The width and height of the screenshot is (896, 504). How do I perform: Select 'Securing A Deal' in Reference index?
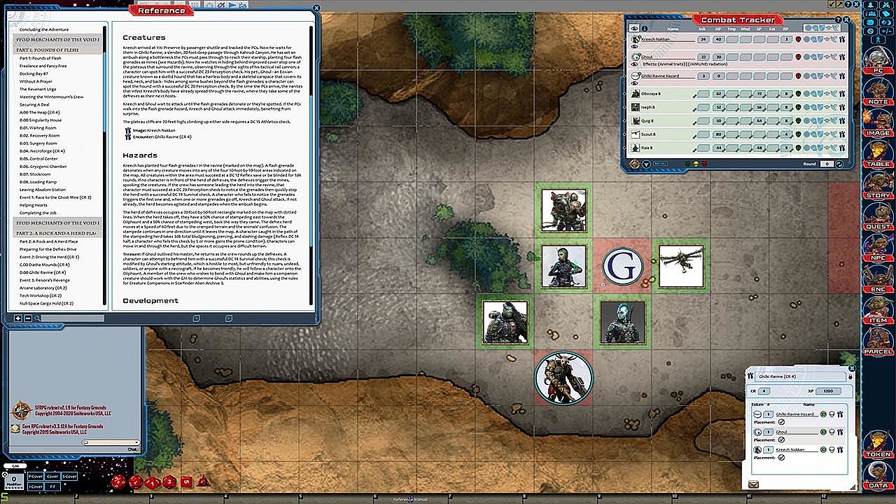pyautogui.click(x=34, y=104)
